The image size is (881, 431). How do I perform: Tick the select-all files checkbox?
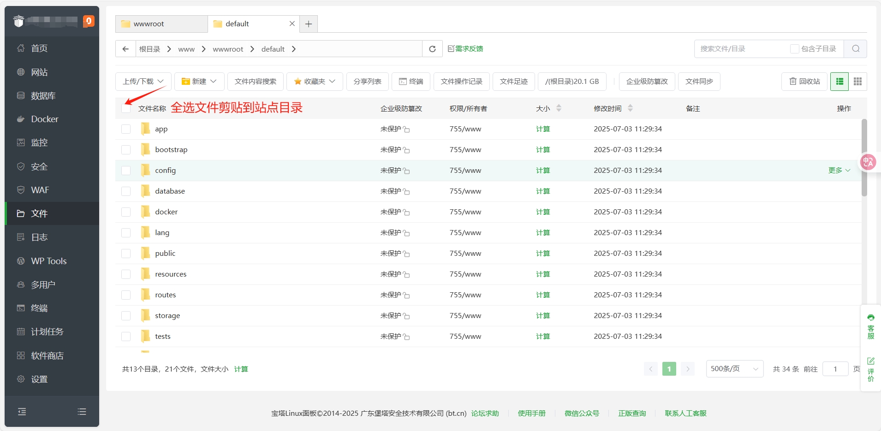click(x=126, y=108)
